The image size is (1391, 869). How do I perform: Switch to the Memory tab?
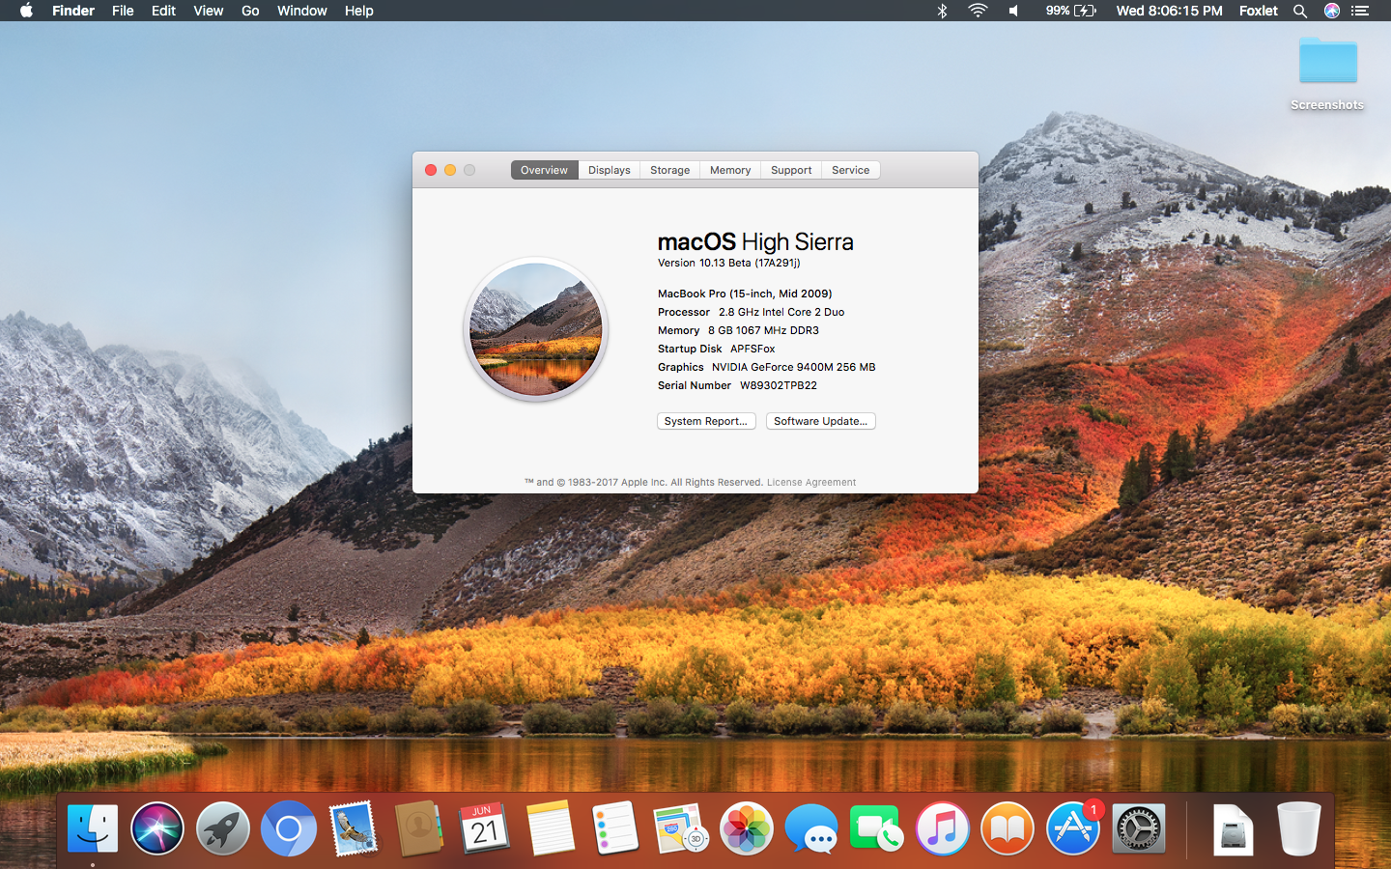click(730, 170)
